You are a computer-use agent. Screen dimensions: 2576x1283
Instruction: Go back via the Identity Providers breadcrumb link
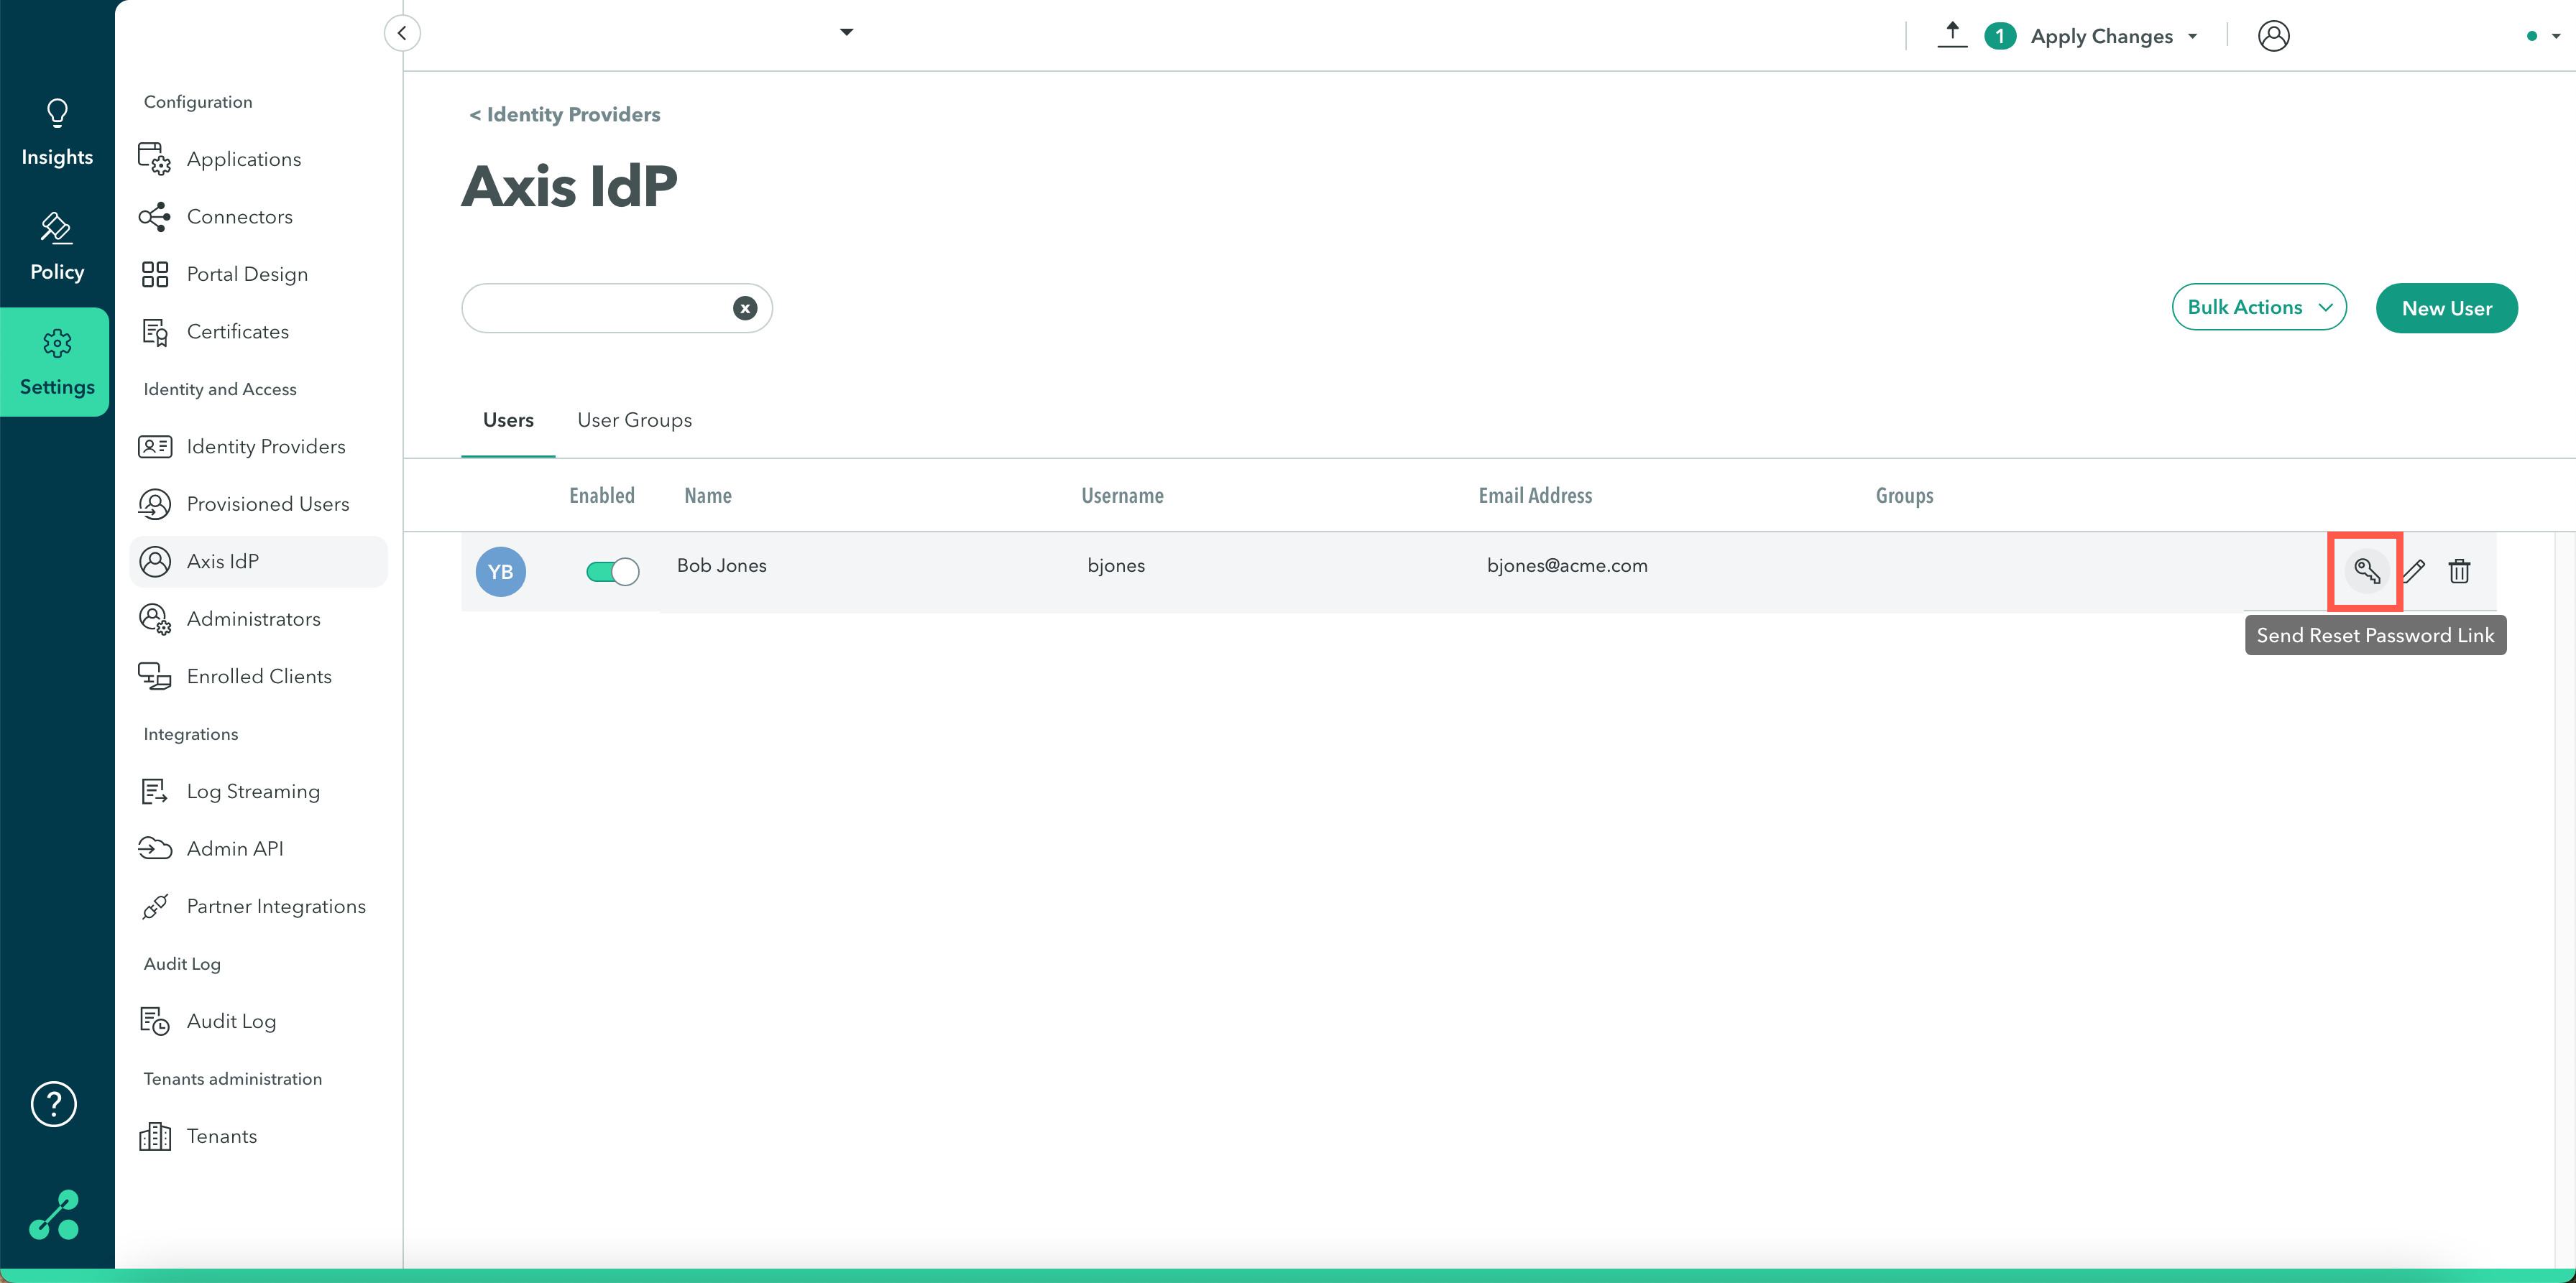pyautogui.click(x=565, y=115)
